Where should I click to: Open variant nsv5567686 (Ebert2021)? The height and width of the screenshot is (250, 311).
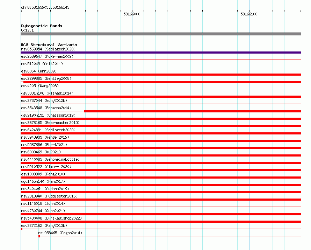point(44,145)
